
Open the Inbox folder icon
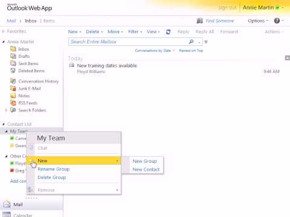coord(13,49)
